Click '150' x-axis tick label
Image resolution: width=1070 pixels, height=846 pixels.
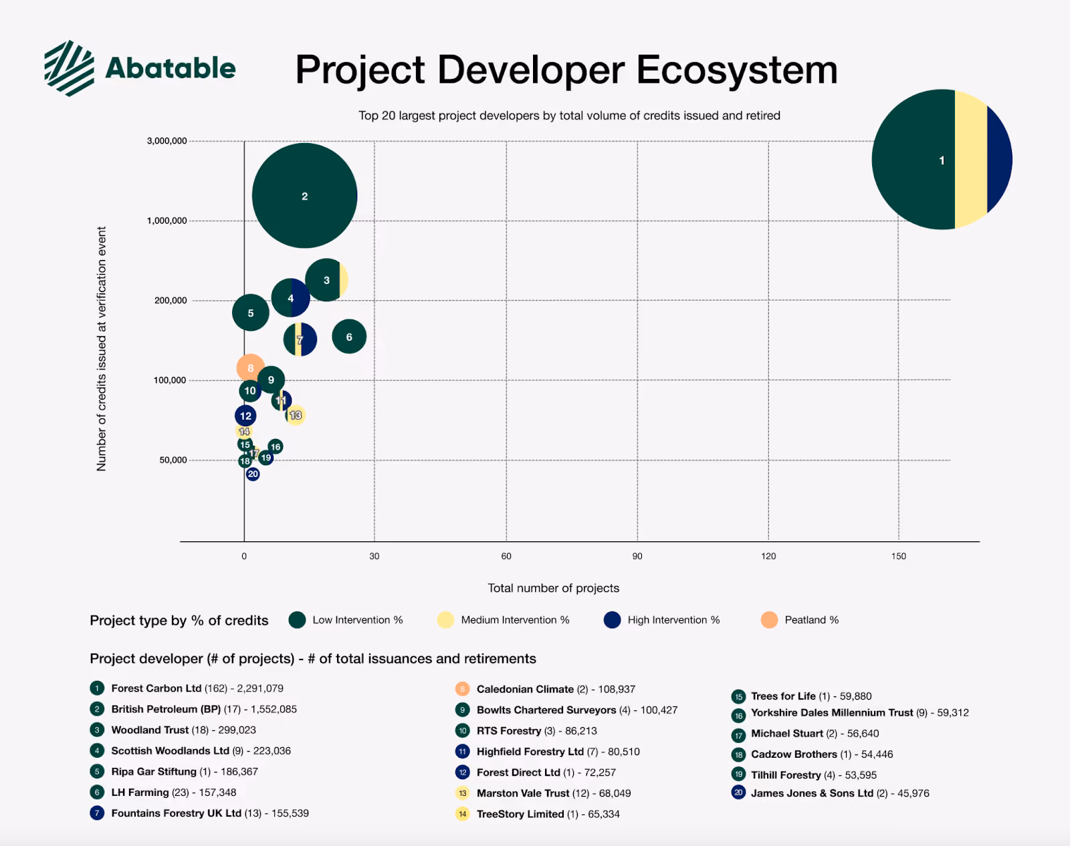click(x=899, y=556)
